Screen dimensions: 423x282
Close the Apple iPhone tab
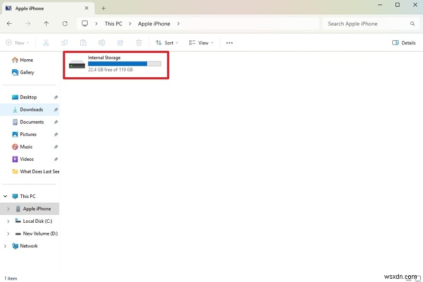tap(86, 8)
